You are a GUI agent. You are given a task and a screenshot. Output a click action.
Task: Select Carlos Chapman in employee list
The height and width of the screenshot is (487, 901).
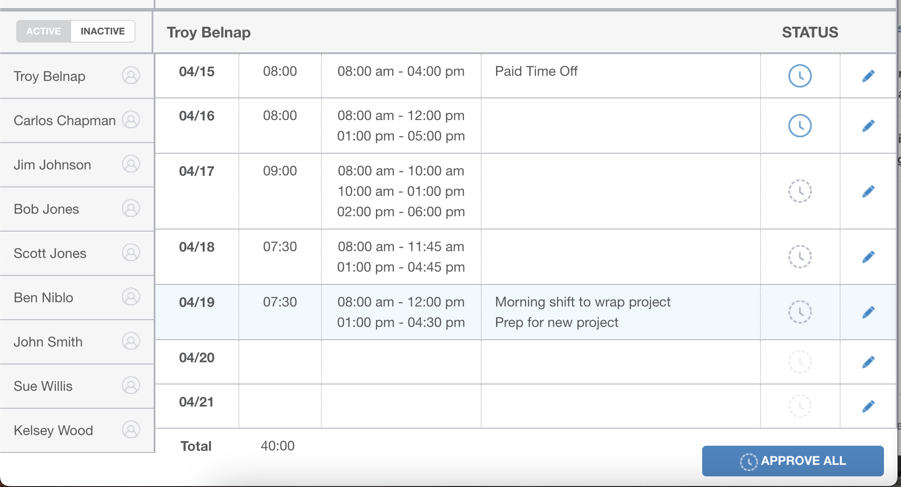(x=77, y=120)
